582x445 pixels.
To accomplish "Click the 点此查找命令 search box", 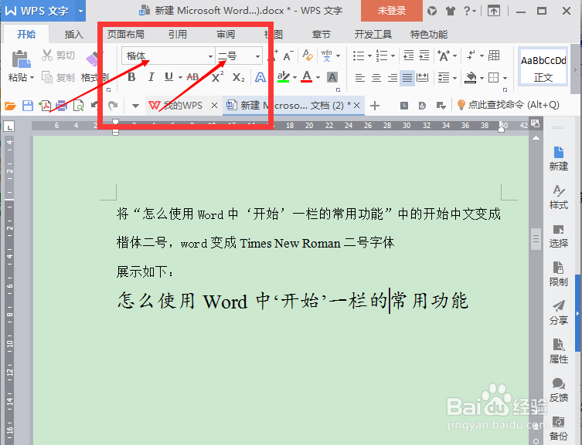I will click(x=509, y=105).
